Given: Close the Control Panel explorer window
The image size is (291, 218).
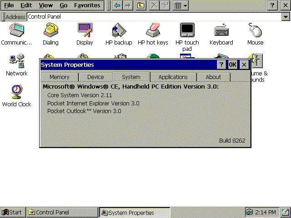Looking at the screenshot, I should tap(286, 5).
